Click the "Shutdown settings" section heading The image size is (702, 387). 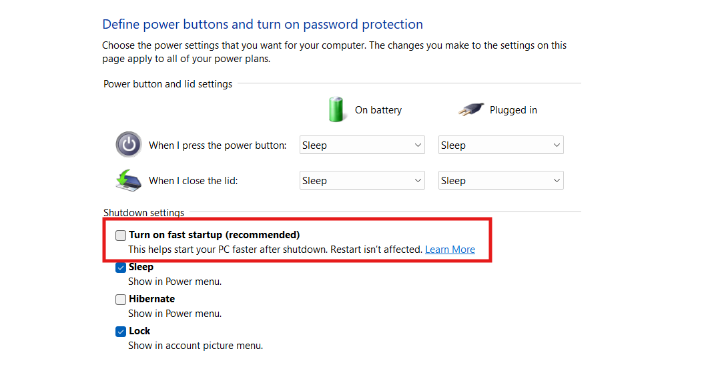(143, 213)
